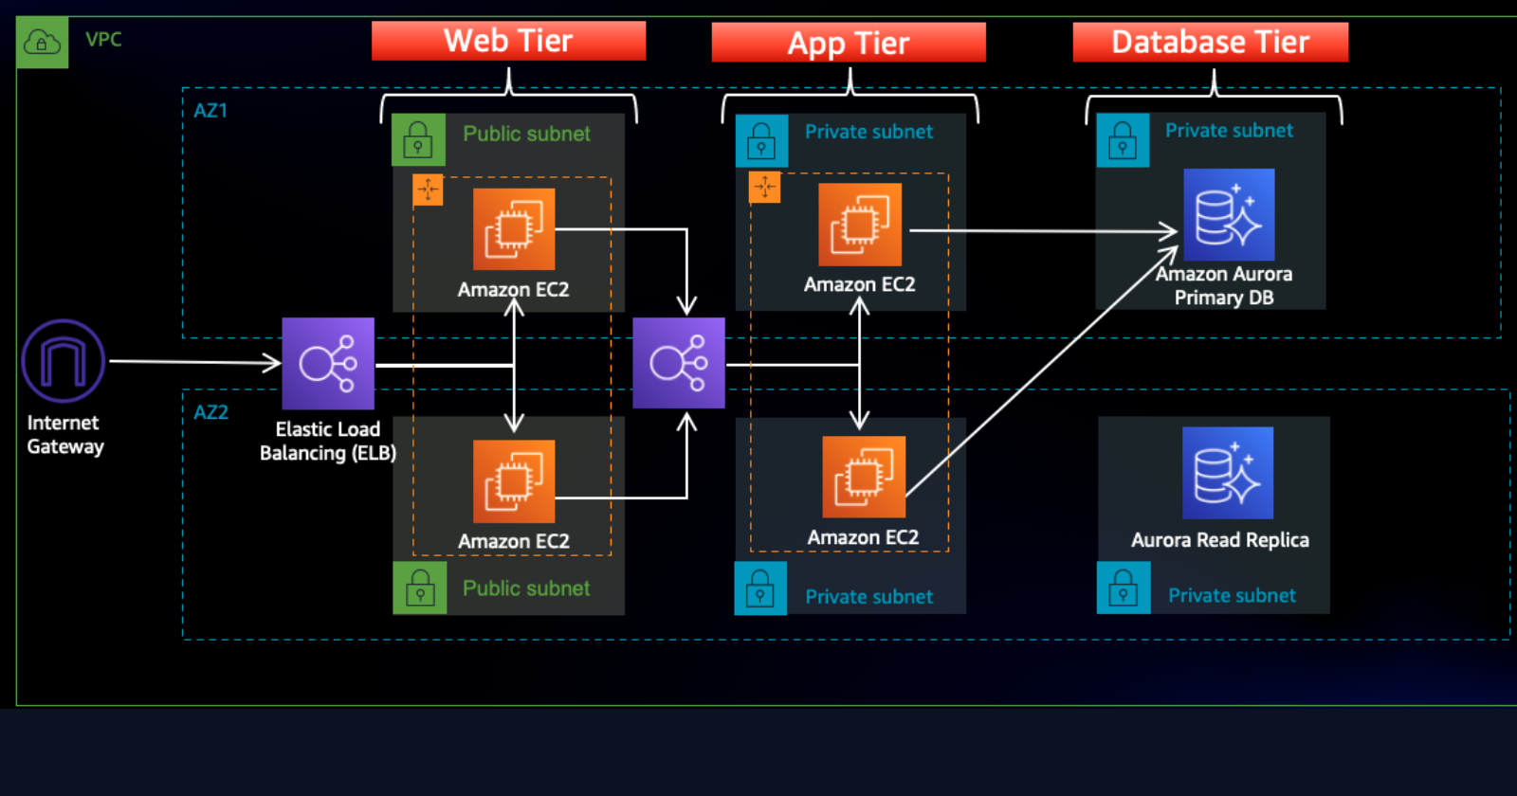Click the Database Tier red banner

1211,42
